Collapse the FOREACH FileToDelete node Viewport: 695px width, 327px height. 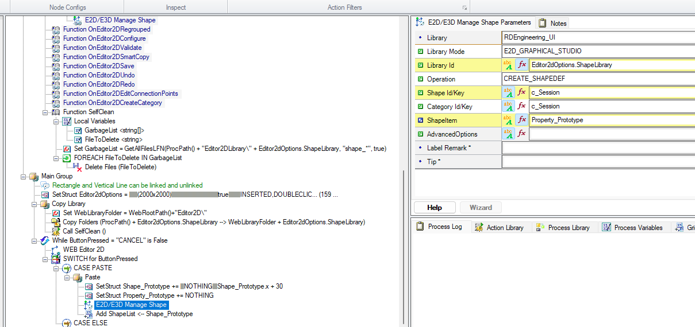(56, 158)
